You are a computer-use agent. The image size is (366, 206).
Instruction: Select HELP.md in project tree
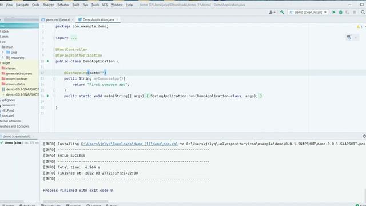(7, 110)
